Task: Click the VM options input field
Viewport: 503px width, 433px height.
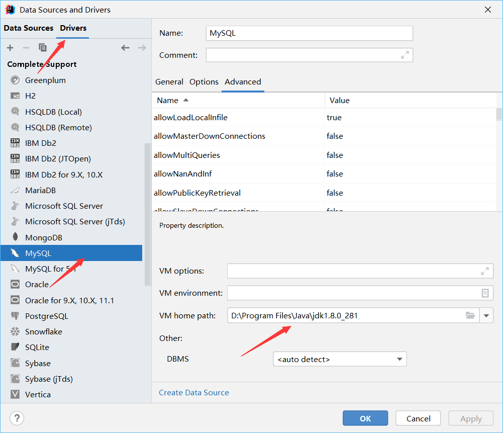Action: [360, 271]
